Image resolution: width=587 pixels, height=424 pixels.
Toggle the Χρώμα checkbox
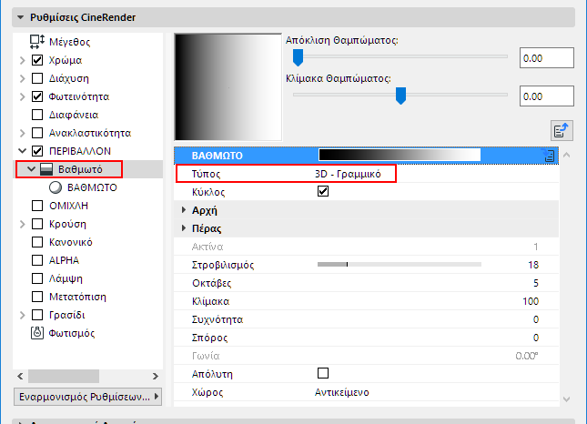point(37,60)
